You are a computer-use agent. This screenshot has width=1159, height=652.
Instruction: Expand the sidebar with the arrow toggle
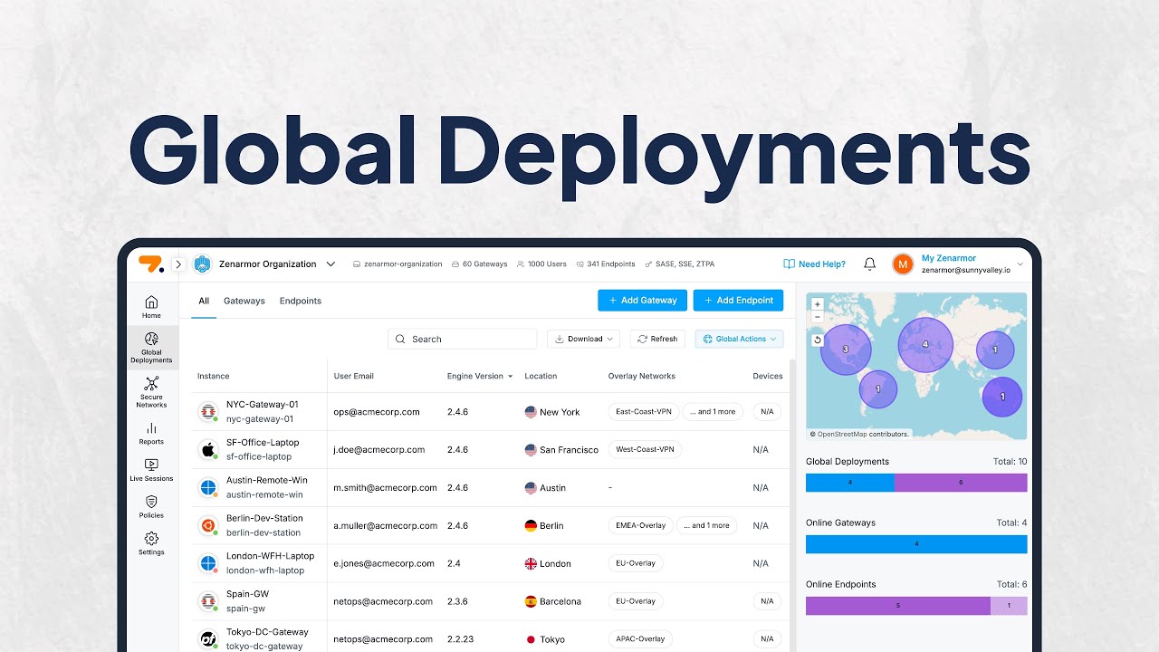[178, 264]
